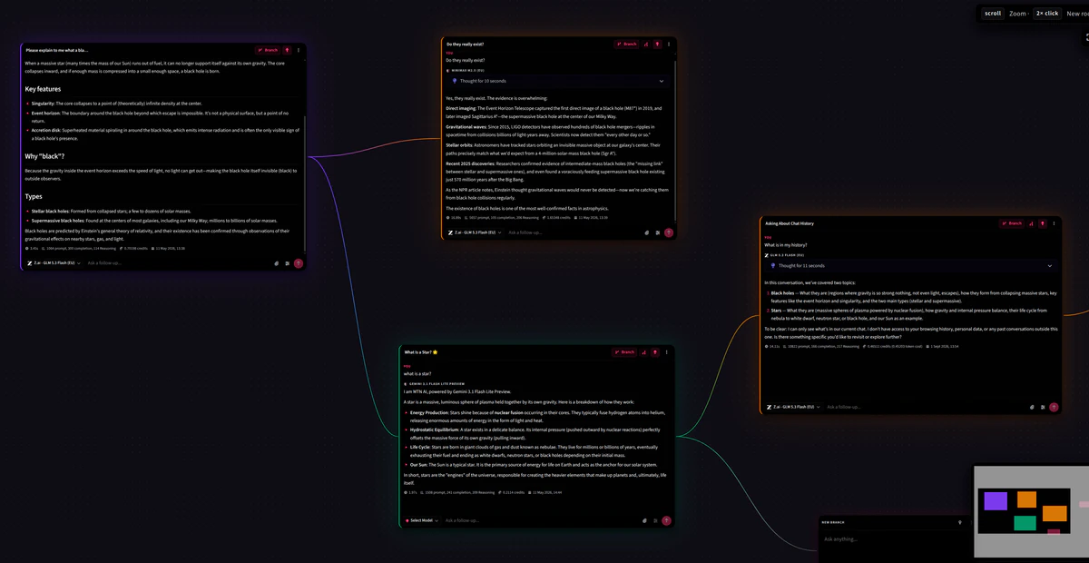
Task: Pin the New Branch card
Action: [960, 522]
